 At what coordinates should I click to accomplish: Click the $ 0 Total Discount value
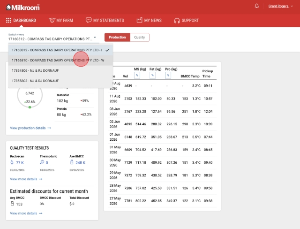coord(72,204)
